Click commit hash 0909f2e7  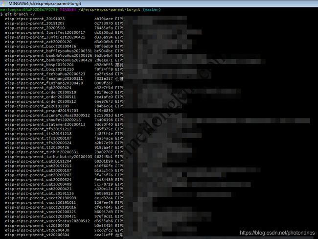[103, 83]
